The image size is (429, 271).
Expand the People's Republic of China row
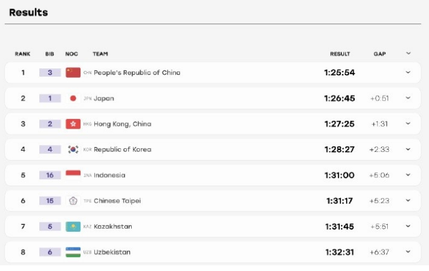click(x=408, y=72)
